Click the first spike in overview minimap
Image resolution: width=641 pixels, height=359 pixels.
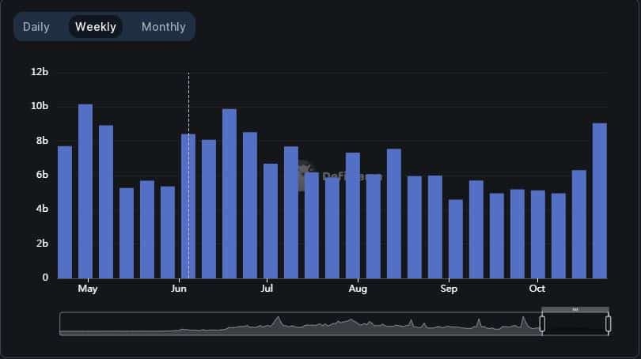pyautogui.click(x=278, y=322)
